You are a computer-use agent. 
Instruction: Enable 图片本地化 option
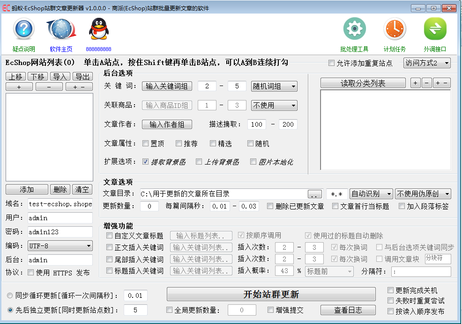253,162
